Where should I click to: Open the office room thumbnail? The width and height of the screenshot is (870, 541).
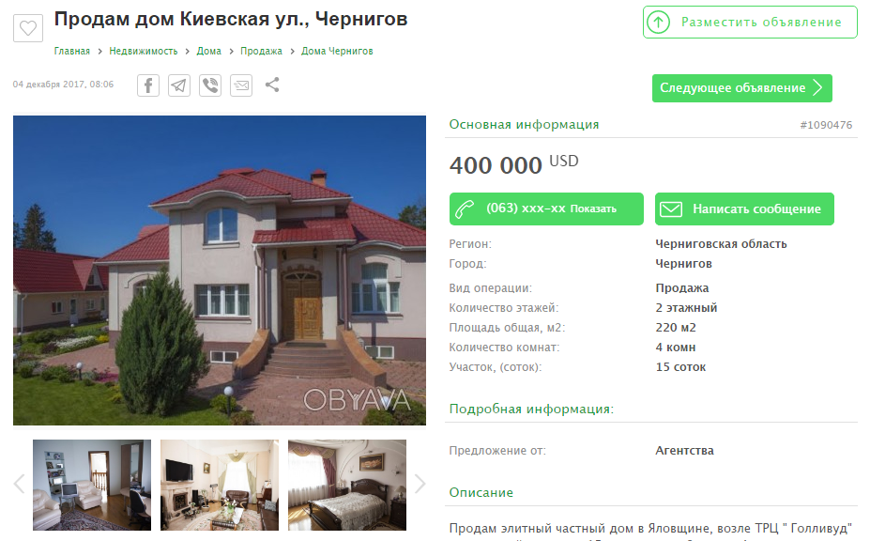[x=92, y=485]
